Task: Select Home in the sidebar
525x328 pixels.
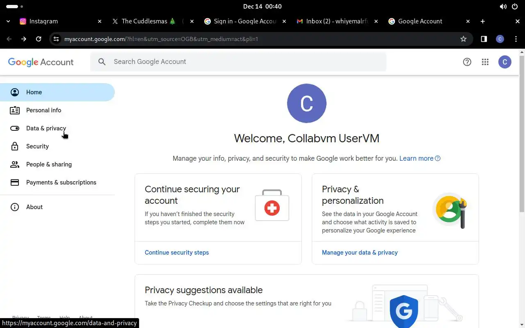Action: pyautogui.click(x=57, y=92)
